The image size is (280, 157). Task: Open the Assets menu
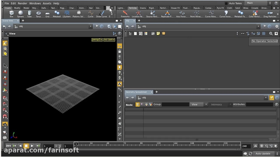point(47,3)
